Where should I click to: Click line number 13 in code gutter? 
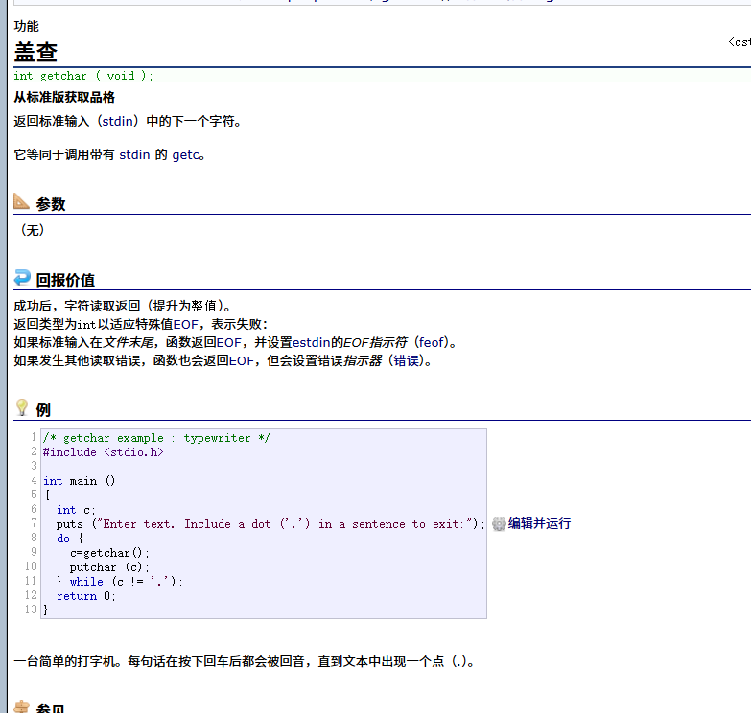(x=31, y=609)
